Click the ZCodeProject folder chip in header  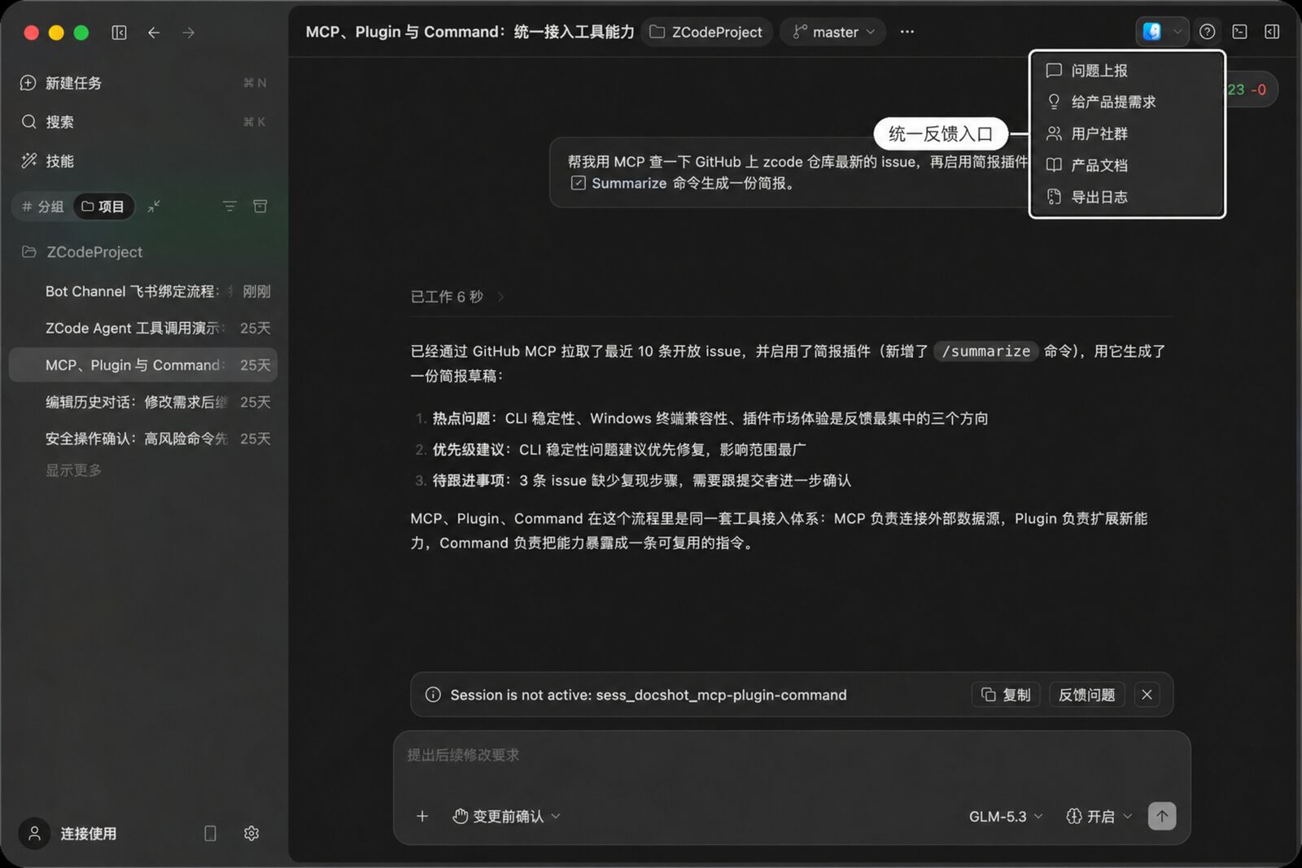(x=706, y=32)
